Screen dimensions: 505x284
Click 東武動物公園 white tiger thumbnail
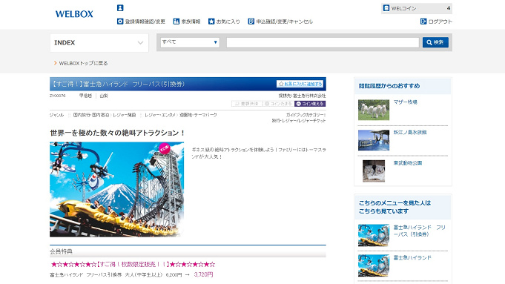[x=374, y=171]
